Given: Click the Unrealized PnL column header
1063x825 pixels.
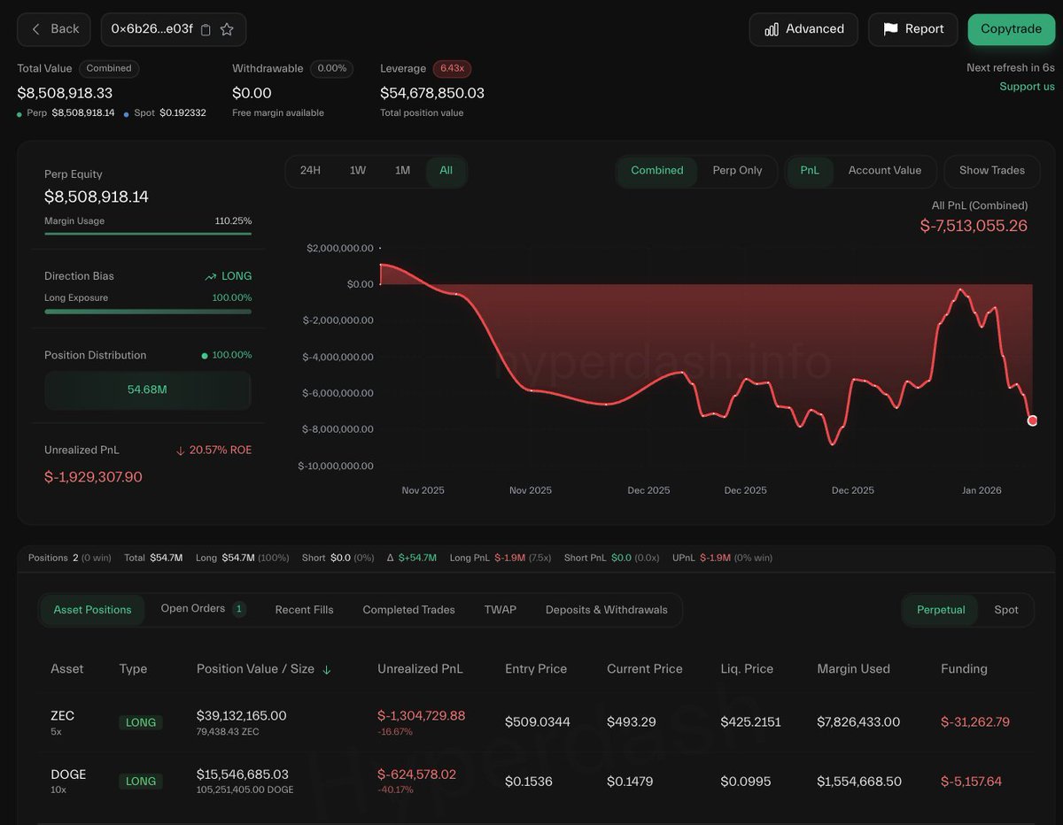Looking at the screenshot, I should (x=420, y=669).
